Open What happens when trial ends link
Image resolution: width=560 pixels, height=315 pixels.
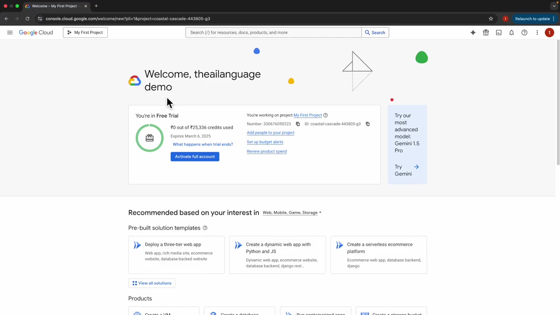point(203,144)
